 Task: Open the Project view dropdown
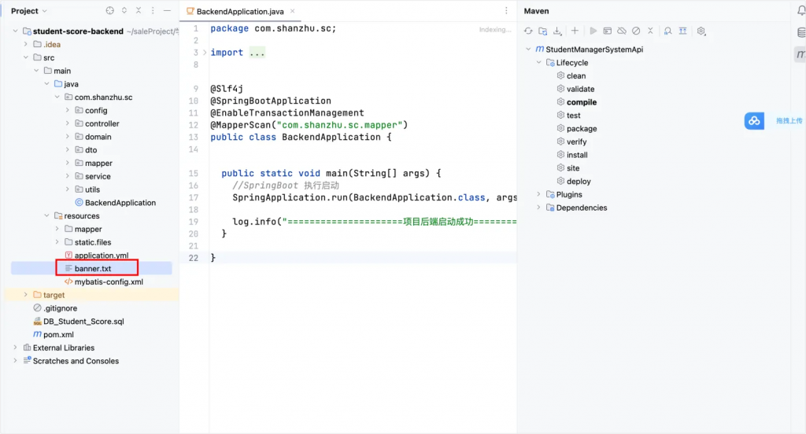(29, 11)
